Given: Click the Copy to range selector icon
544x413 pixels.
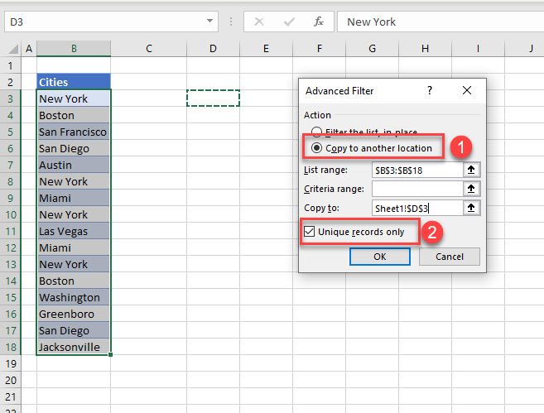Looking at the screenshot, I should tap(470, 209).
